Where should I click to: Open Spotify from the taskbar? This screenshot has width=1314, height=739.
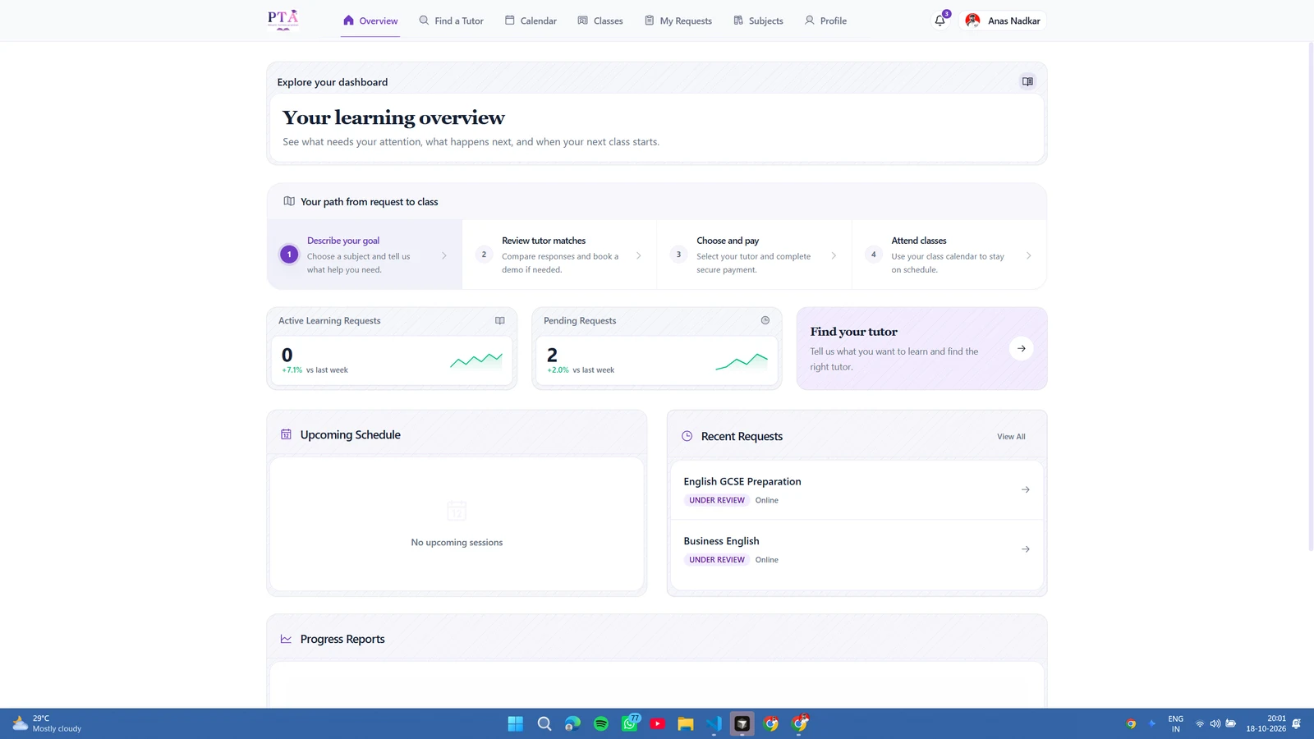pos(601,723)
